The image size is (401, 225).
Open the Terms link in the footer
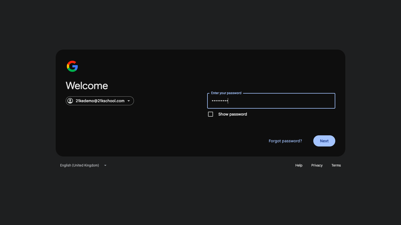coord(336,165)
